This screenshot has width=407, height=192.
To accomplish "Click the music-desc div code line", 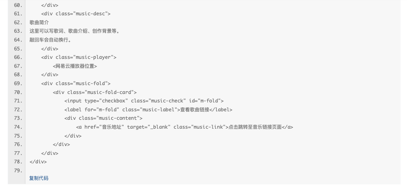I will (x=76, y=14).
